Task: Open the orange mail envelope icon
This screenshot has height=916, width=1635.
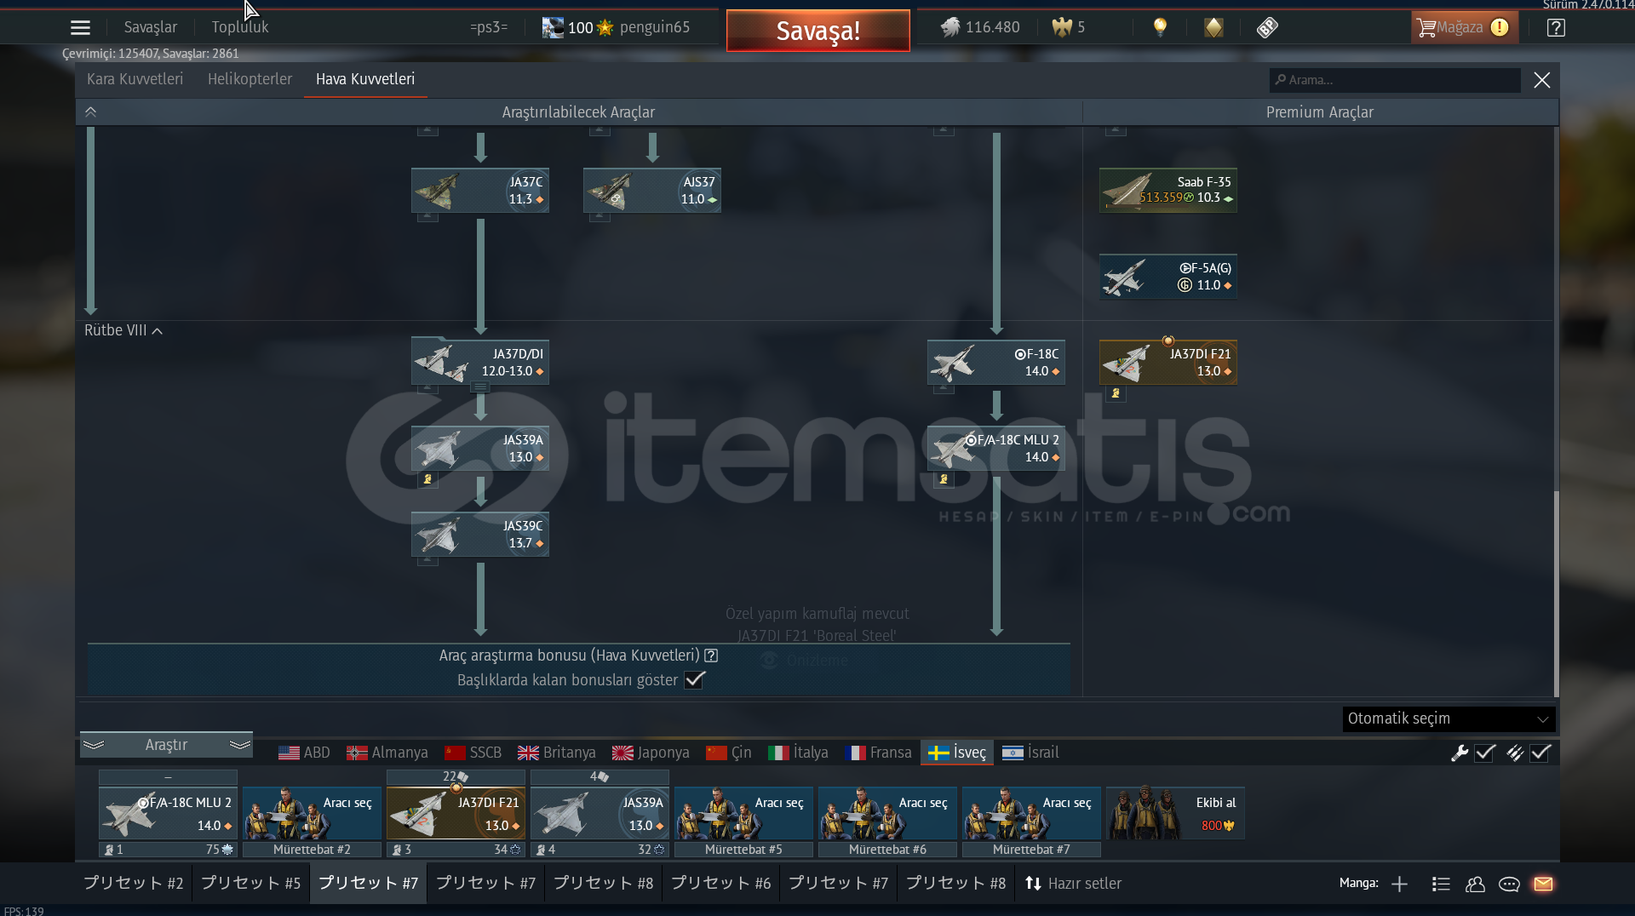Action: [x=1543, y=884]
